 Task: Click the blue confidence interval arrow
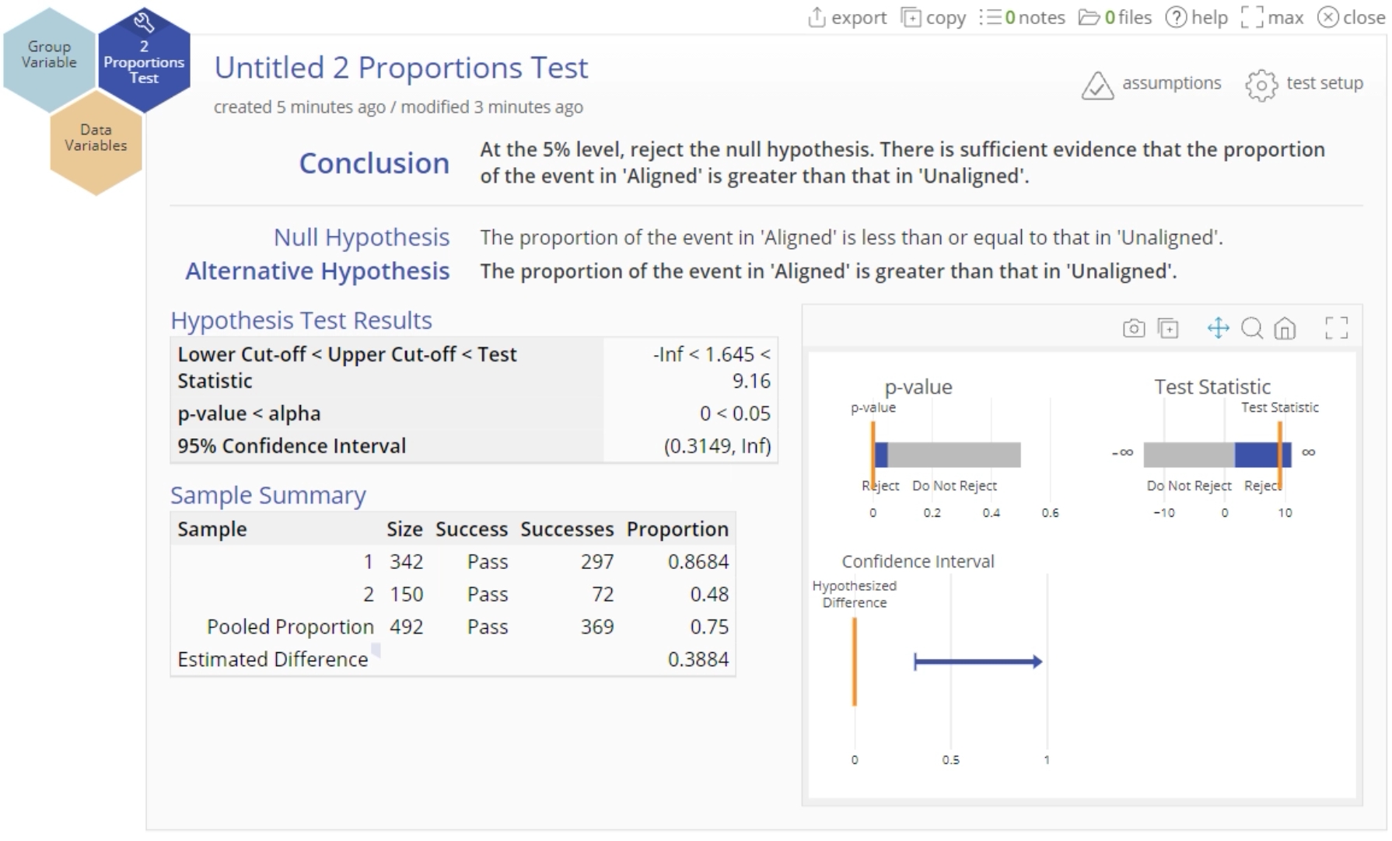[x=978, y=662]
